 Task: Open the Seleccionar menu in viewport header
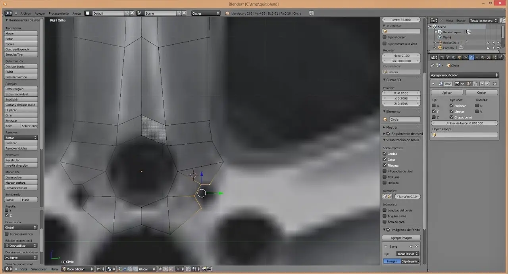pos(39,269)
